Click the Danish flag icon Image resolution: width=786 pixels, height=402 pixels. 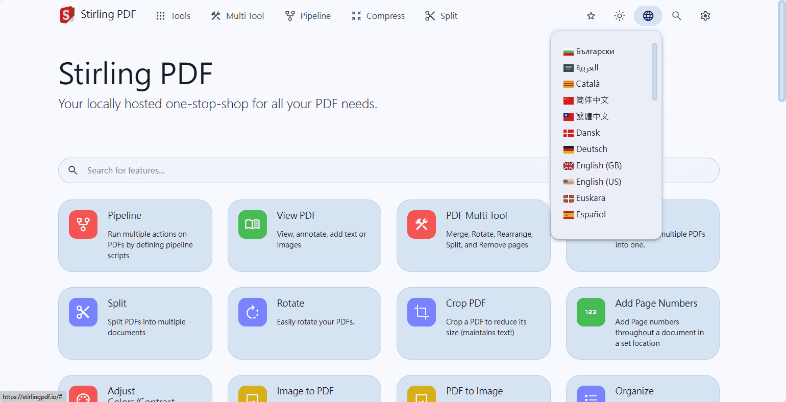click(569, 133)
